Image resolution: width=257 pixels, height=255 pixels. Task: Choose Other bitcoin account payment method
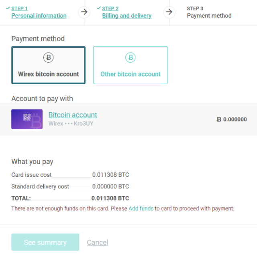[x=130, y=65]
